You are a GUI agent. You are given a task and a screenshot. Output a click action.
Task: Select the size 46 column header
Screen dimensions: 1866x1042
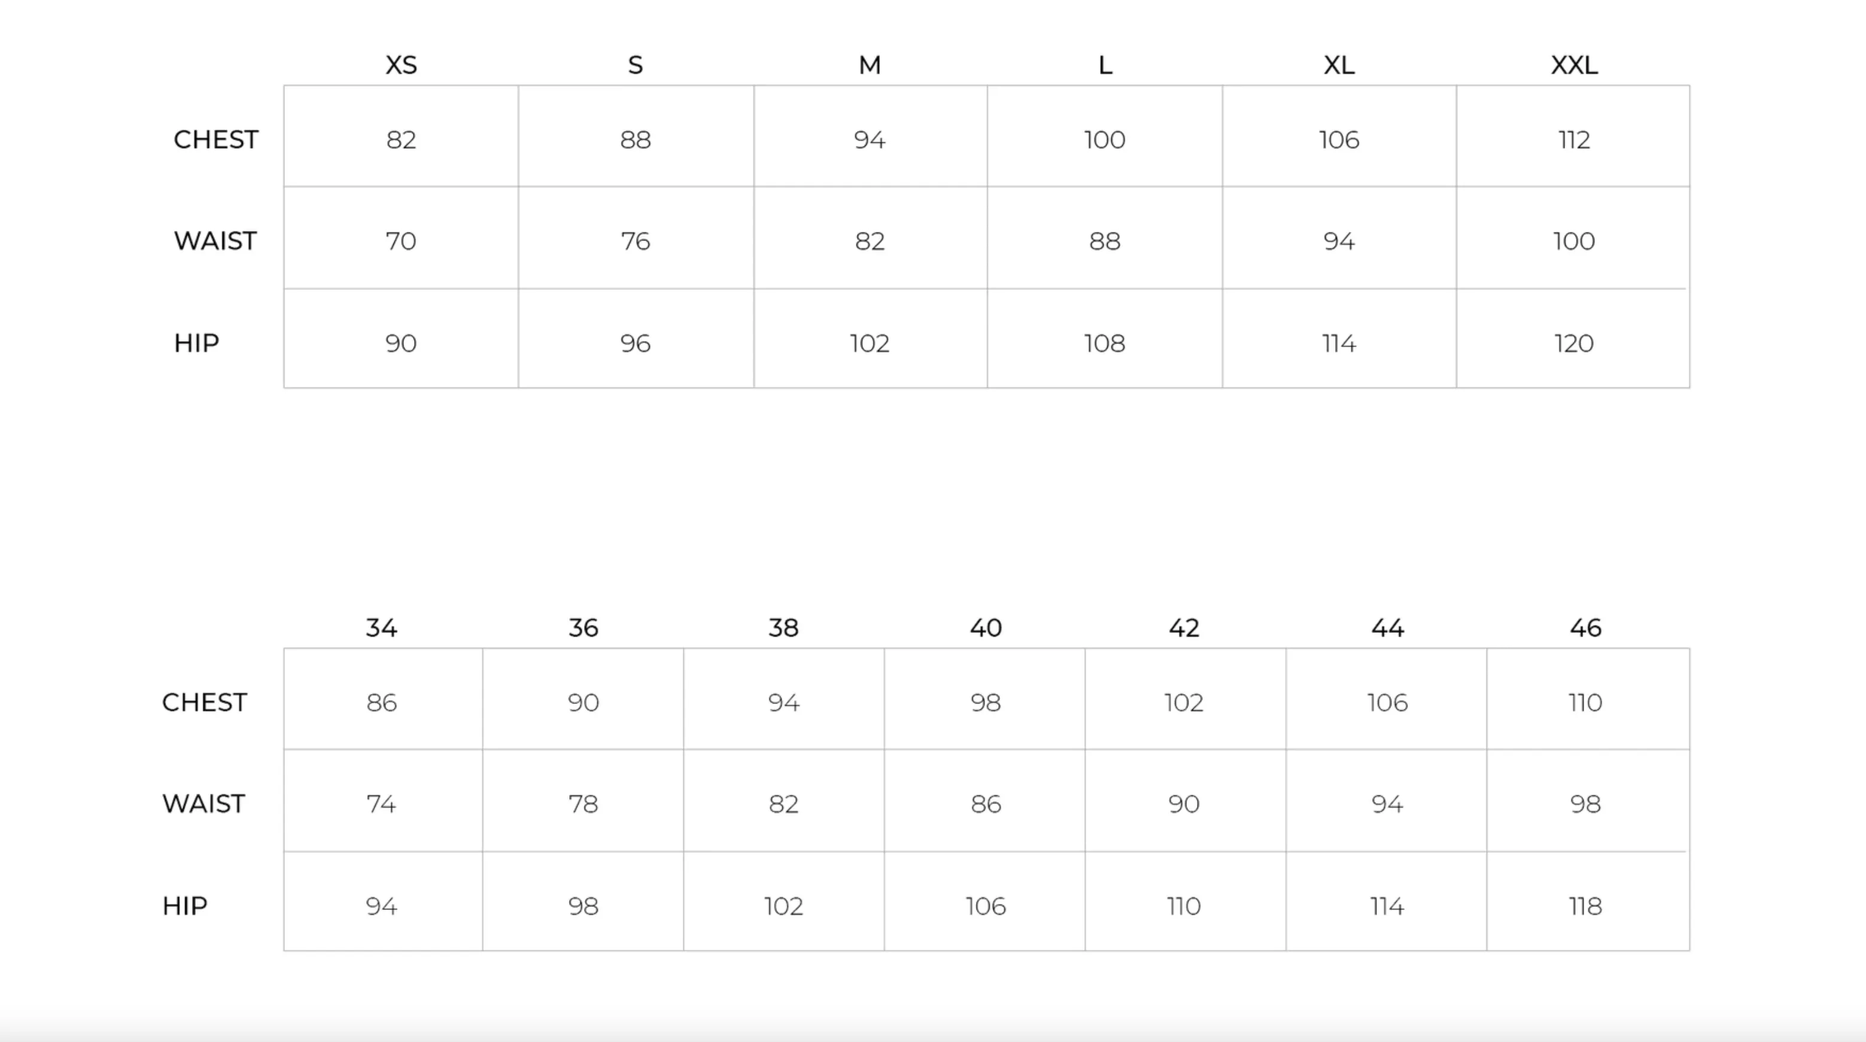[x=1585, y=628]
